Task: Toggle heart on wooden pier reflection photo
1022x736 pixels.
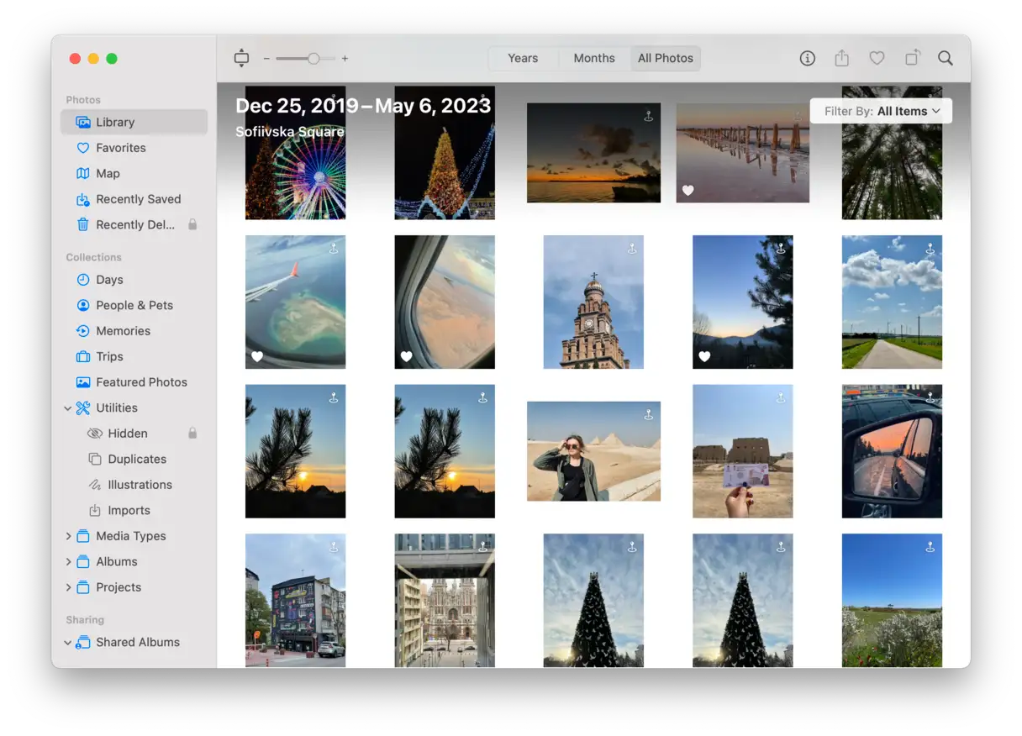Action: click(x=687, y=191)
